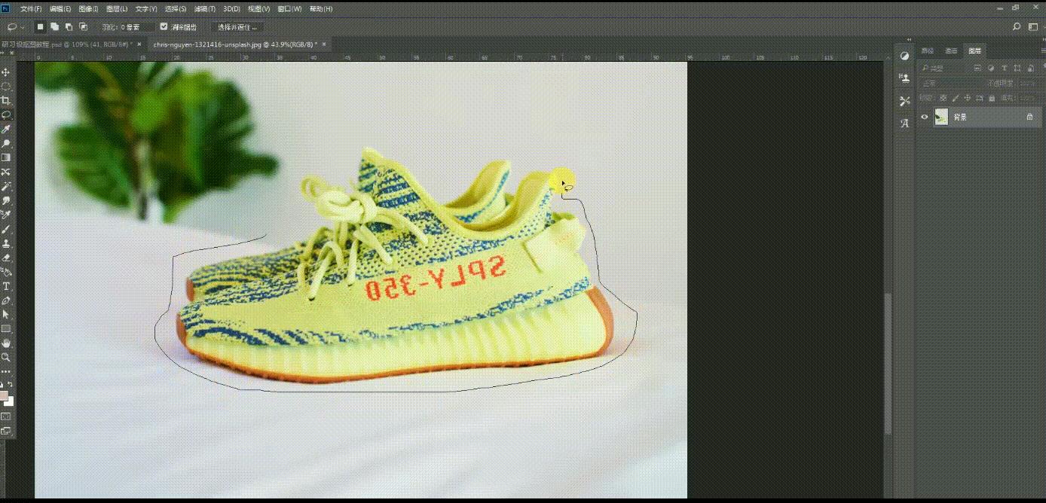Toggle the Quick Mask mode icon

tap(6, 416)
